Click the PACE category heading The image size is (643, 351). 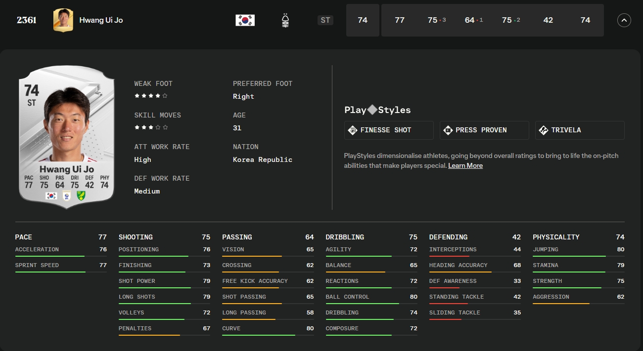click(24, 237)
